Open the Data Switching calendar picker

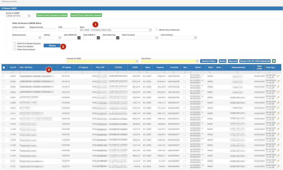(x=118, y=38)
